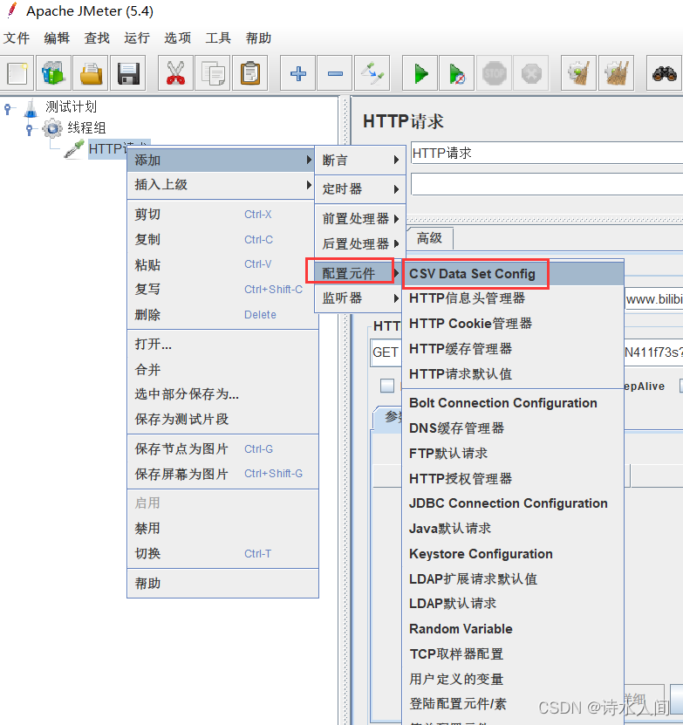
Task: Choose 剪切 in context menu
Action: pos(222,215)
